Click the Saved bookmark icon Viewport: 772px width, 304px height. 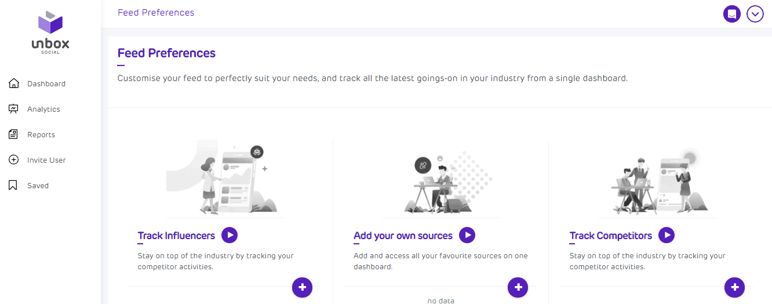click(14, 185)
